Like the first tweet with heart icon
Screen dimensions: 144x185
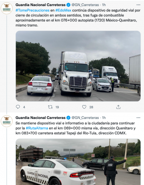[x=84, y=107]
